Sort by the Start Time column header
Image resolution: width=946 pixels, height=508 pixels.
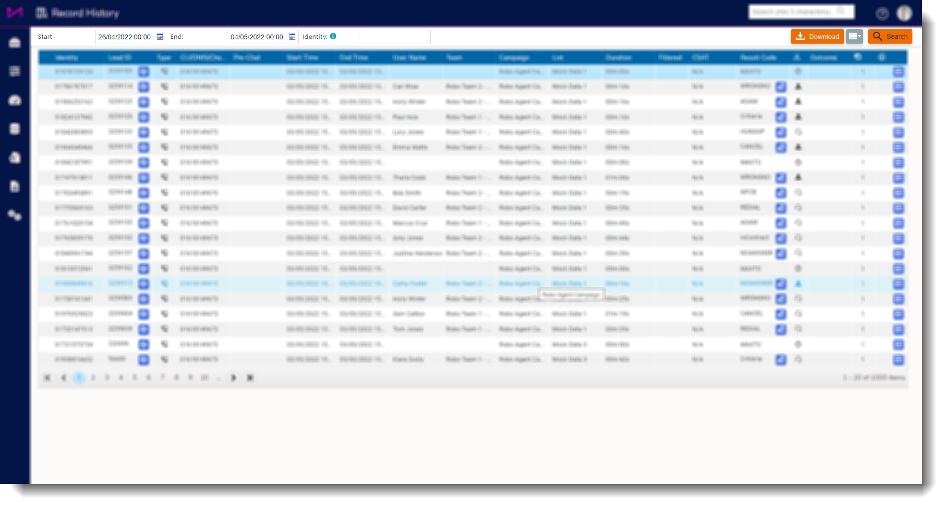click(x=303, y=58)
